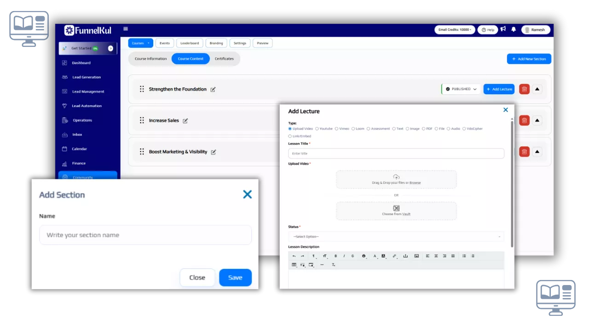Choose the Link/Embed radio option
Viewport: 589px width, 331px height.
[x=290, y=136]
